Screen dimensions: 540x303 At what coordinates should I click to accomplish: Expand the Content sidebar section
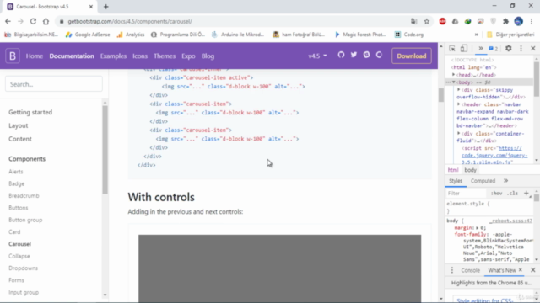(20, 139)
